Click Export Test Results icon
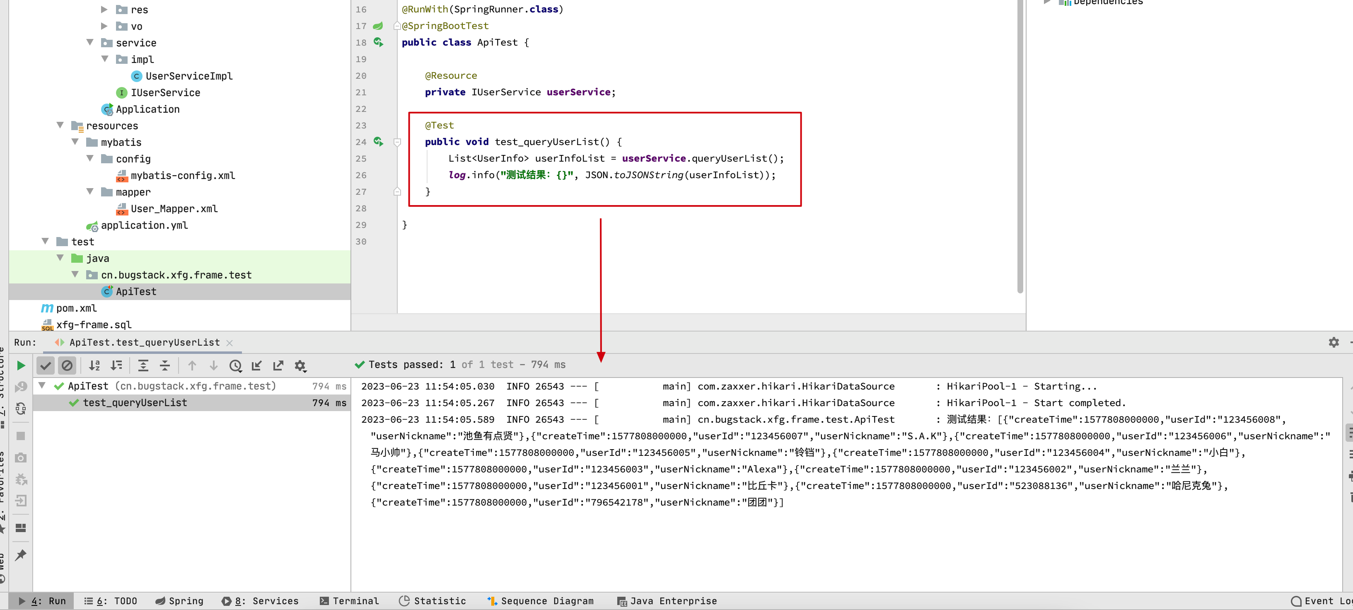Screen dimensions: 1353x610 (278, 365)
